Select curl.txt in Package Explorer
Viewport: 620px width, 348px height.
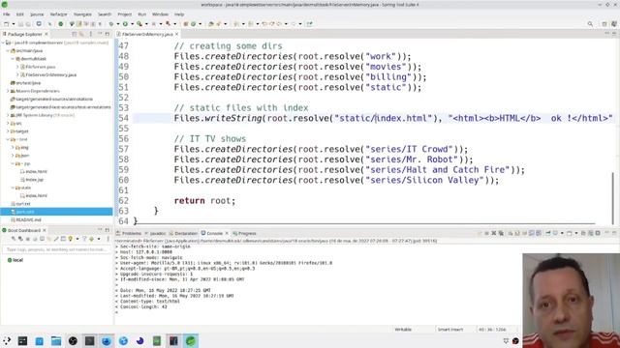[x=23, y=204]
